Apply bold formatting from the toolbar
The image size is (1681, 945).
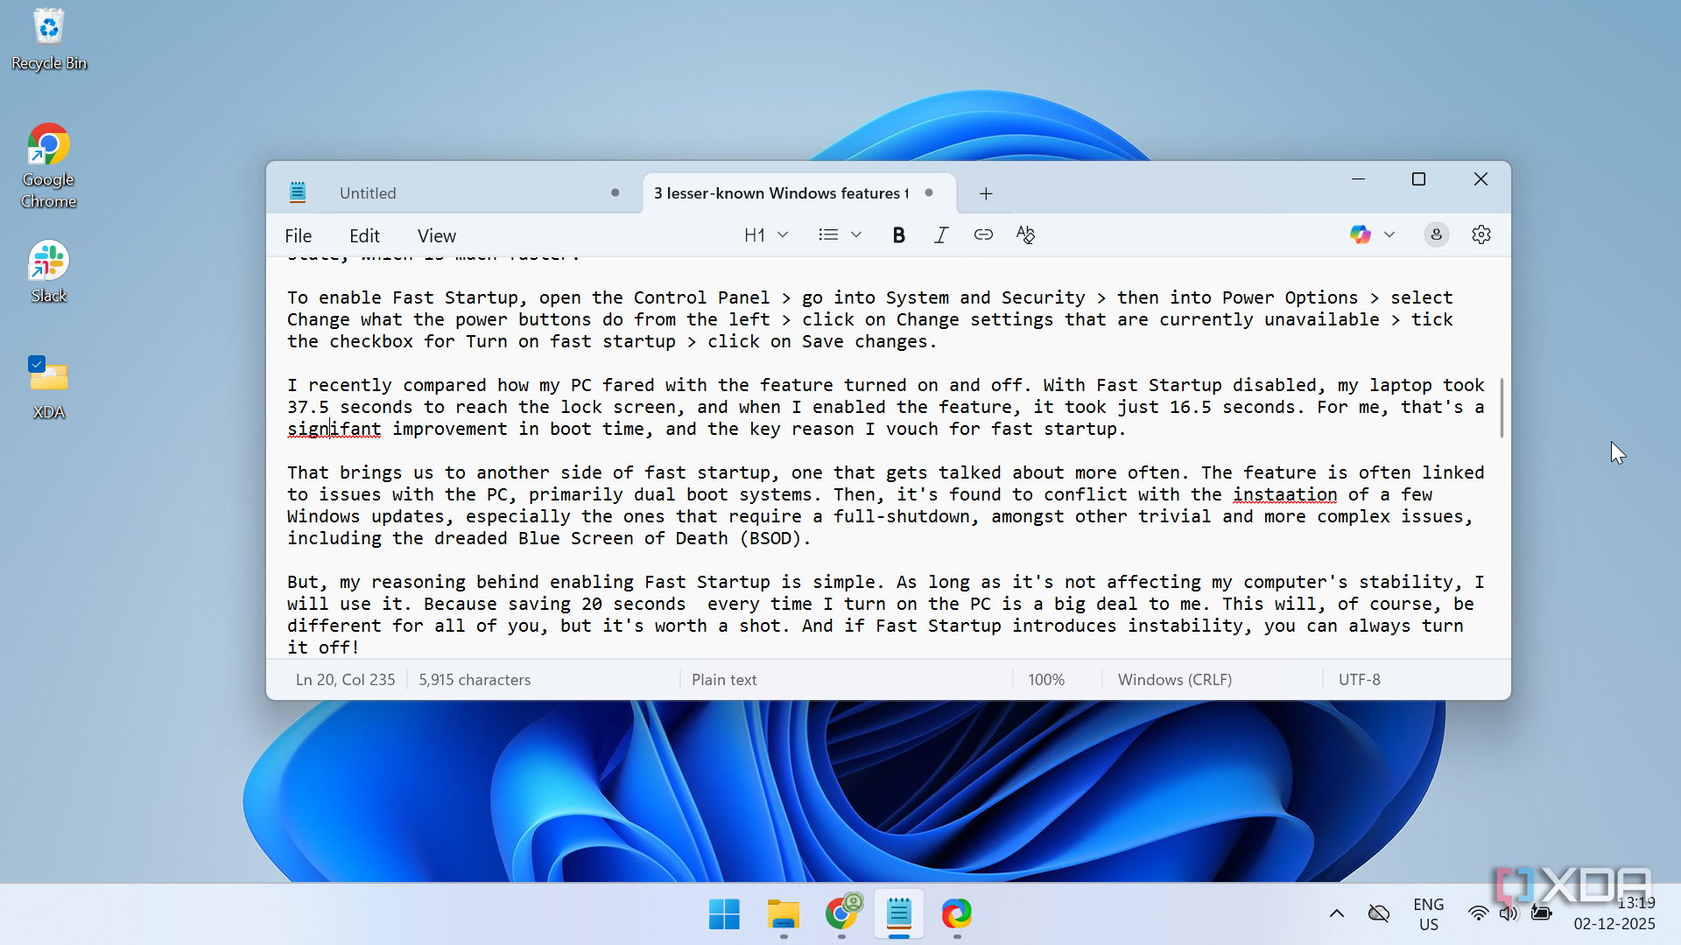pos(898,234)
